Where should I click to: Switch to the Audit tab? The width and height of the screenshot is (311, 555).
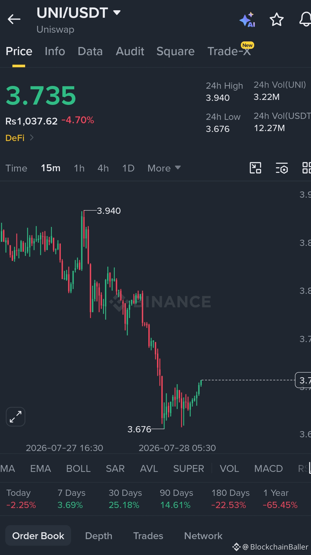pyautogui.click(x=130, y=51)
